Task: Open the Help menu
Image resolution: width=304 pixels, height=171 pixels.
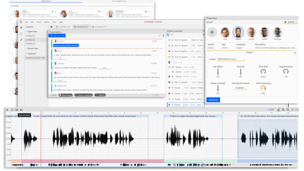Action: [x=61, y=22]
